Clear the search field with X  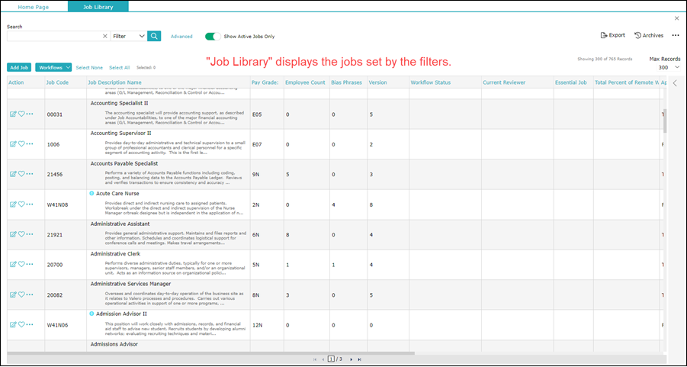(x=104, y=37)
